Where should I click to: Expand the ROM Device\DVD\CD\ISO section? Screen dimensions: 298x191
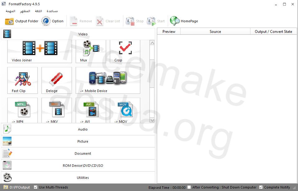pos(78,166)
